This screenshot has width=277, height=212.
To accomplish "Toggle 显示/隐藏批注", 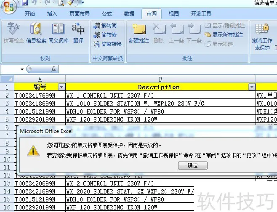I will click(225, 26).
